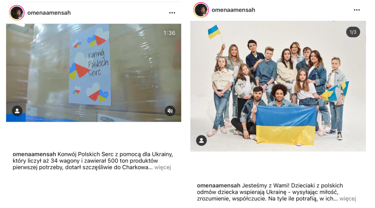Click omenaamensah username in left post header
Screen dimensions: 375x208
click(x=49, y=13)
